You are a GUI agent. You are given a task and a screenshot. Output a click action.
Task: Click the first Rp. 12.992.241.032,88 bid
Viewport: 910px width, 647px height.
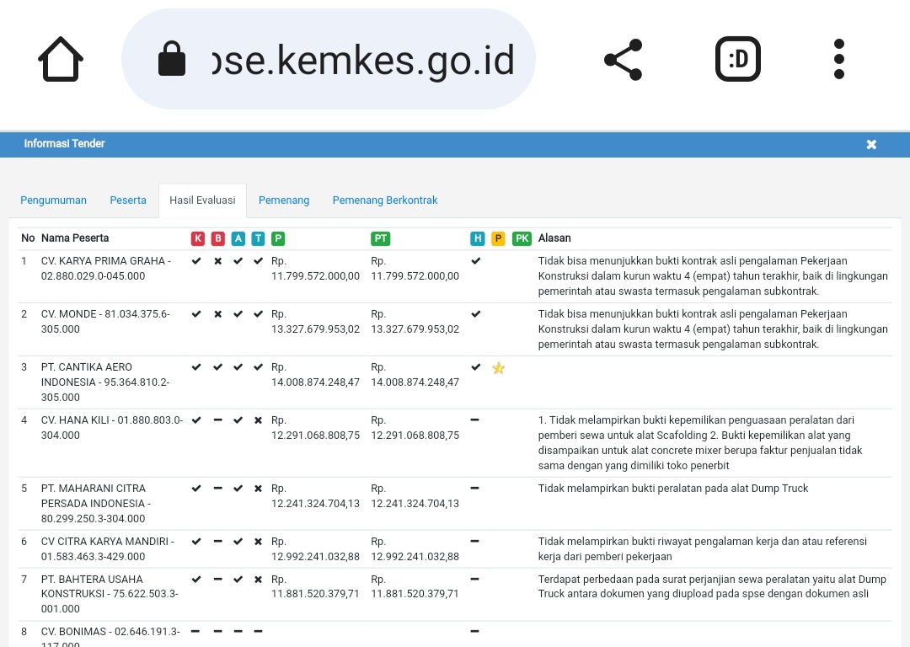(315, 549)
